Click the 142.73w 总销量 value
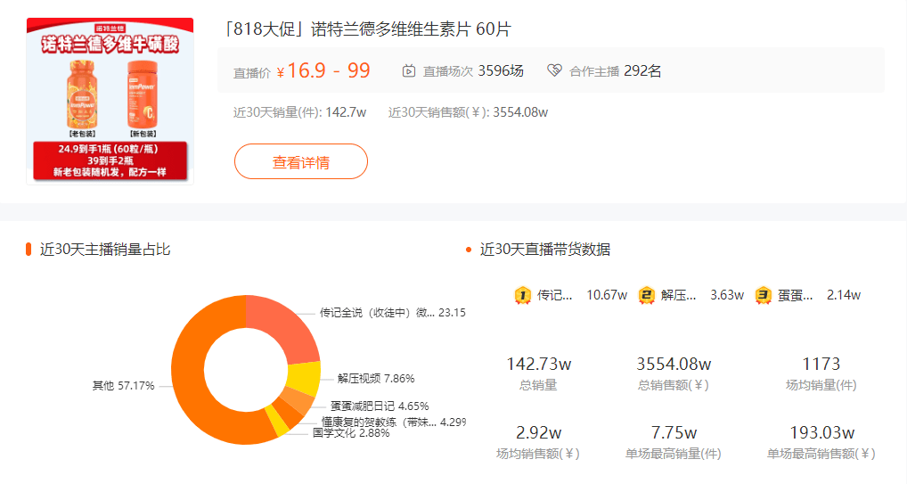The height and width of the screenshot is (484, 907). (538, 365)
